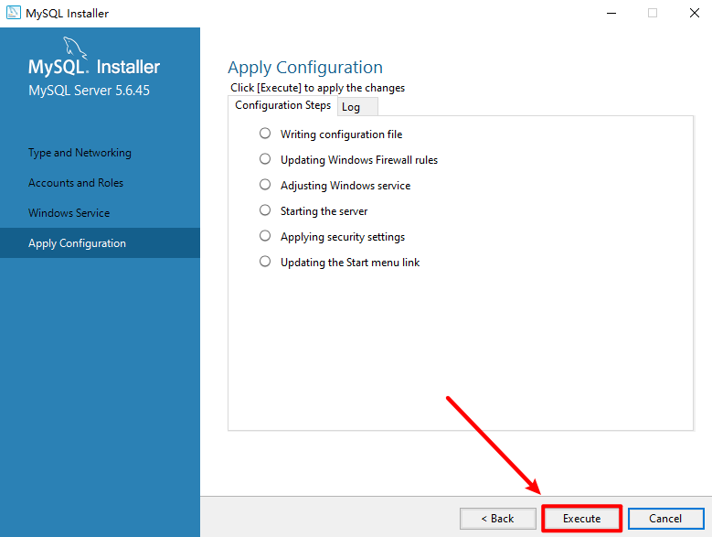Click the Writing configuration file step text
The width and height of the screenshot is (712, 537).
[x=341, y=134]
